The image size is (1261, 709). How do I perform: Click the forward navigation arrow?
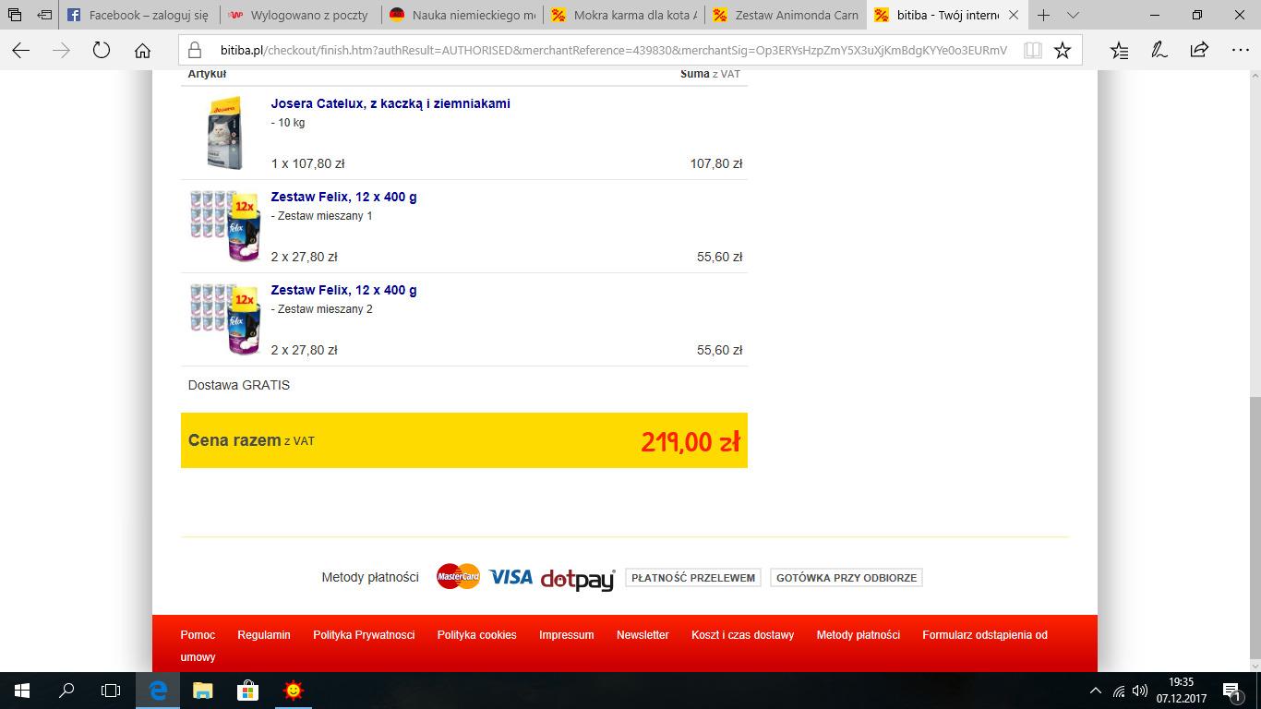tap(62, 51)
